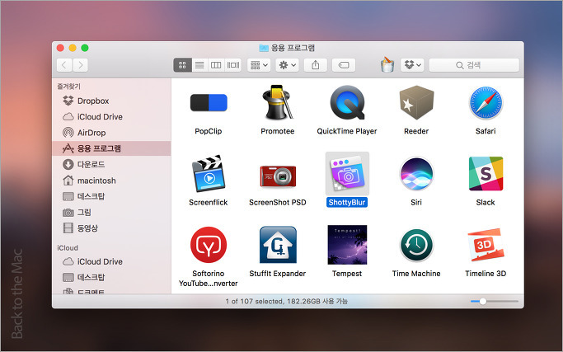The width and height of the screenshot is (563, 352).
Task: Click the StuffIt Expander name label
Action: pyautogui.click(x=278, y=274)
